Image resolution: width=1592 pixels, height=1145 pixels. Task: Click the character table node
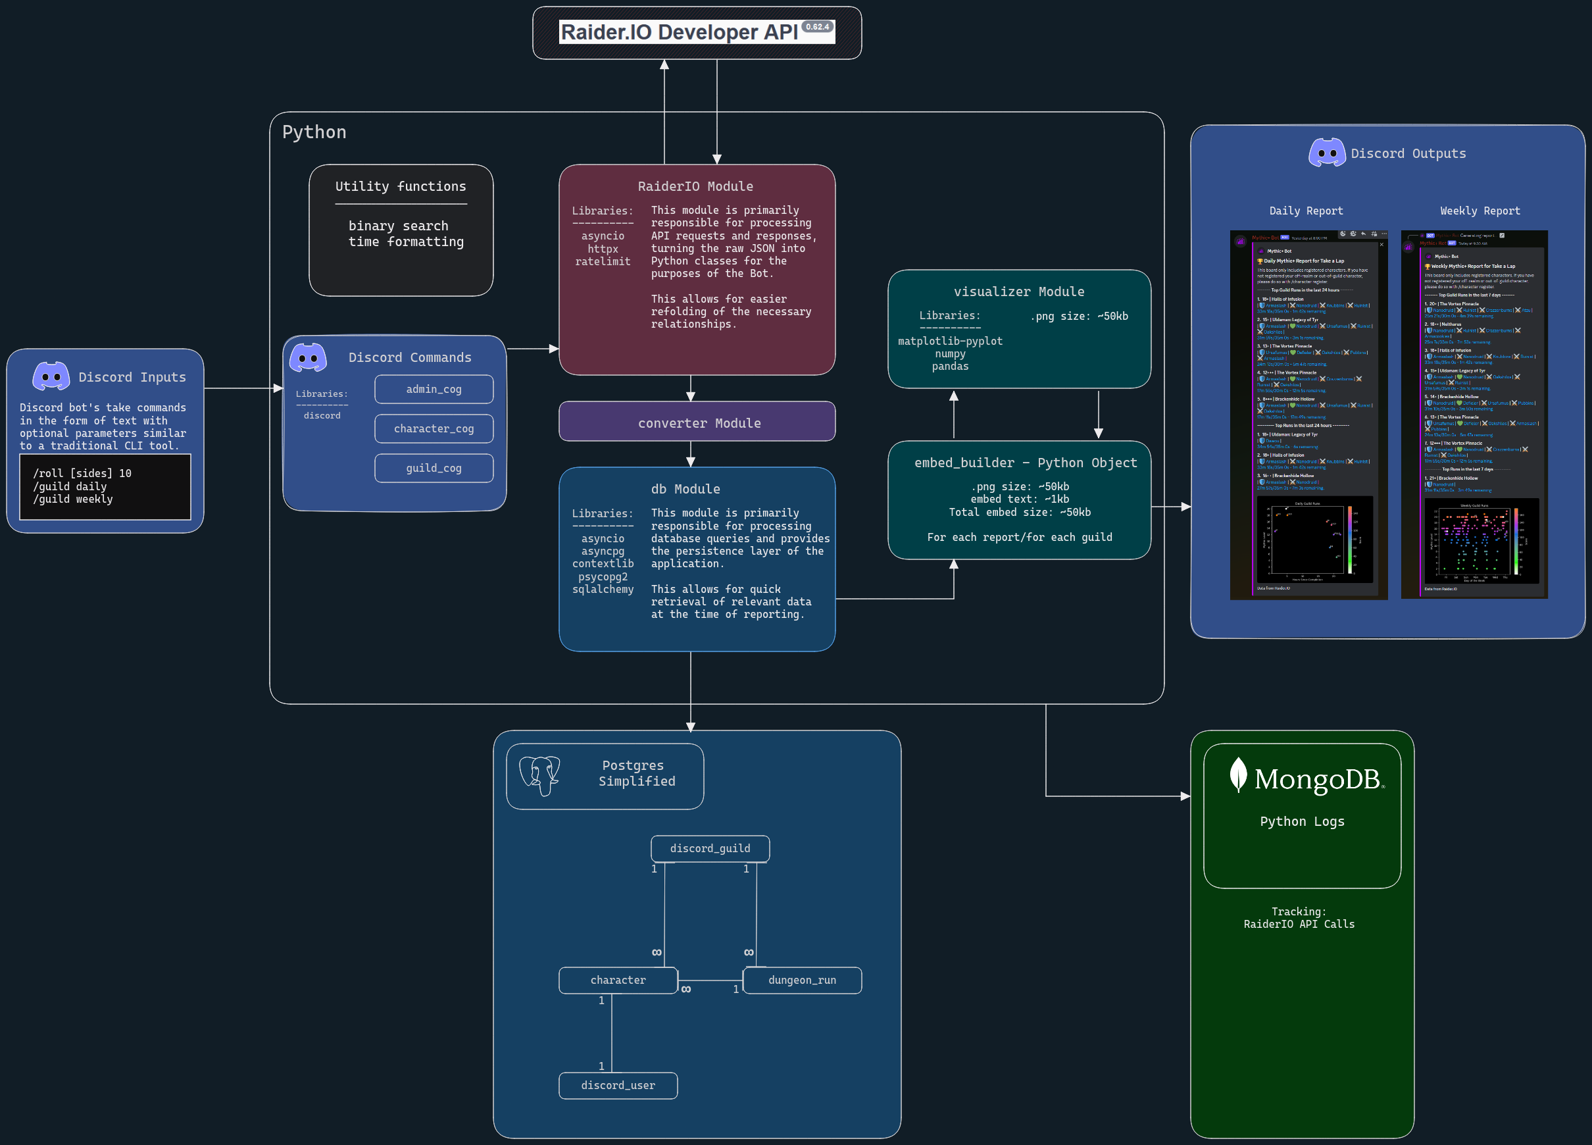tap(618, 980)
